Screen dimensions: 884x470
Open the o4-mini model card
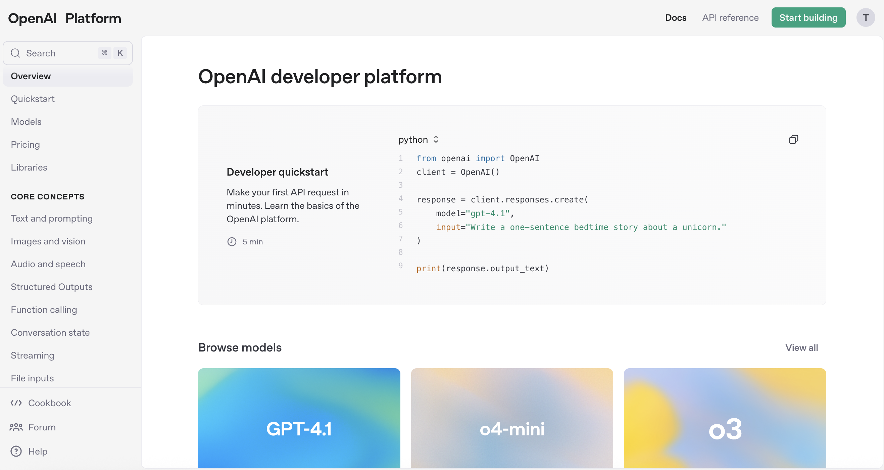pos(512,418)
